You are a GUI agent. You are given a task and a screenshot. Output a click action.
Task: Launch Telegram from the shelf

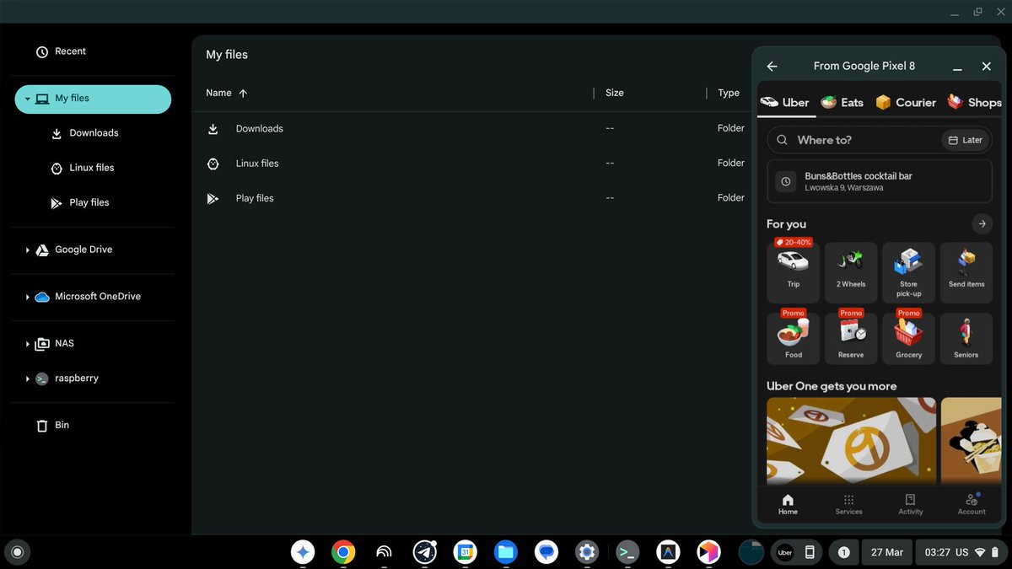tap(424, 552)
